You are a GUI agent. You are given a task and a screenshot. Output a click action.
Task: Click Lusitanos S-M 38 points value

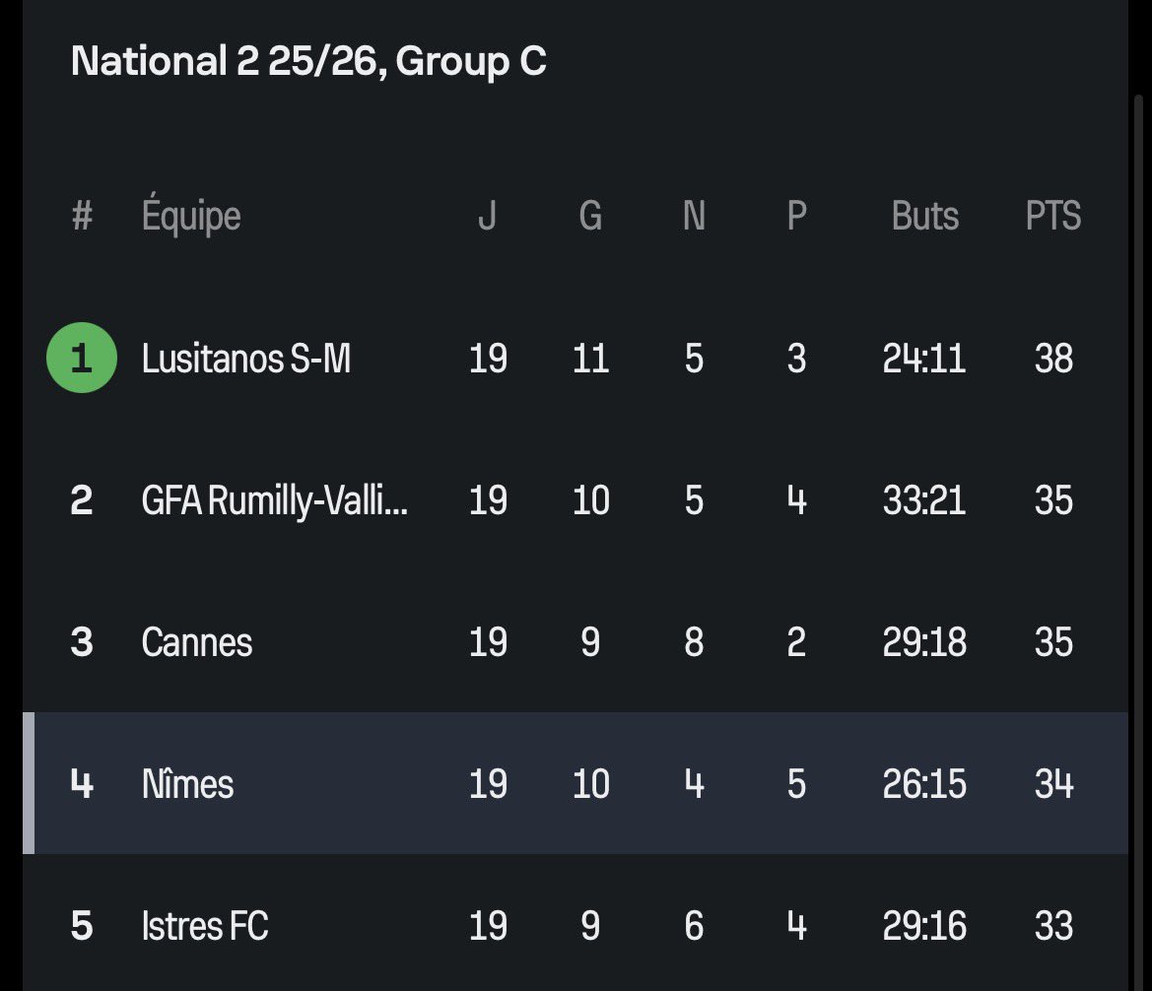tap(1053, 359)
